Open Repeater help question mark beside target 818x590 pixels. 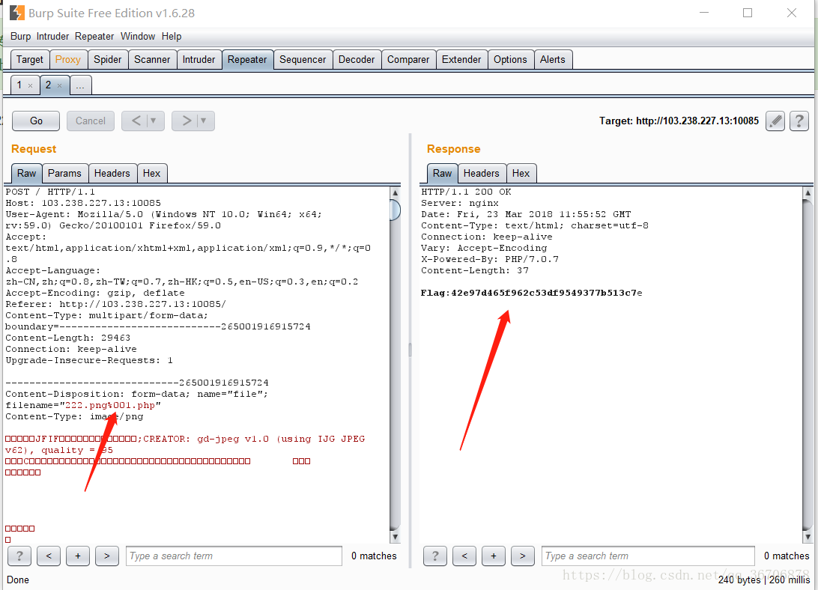pyautogui.click(x=799, y=121)
